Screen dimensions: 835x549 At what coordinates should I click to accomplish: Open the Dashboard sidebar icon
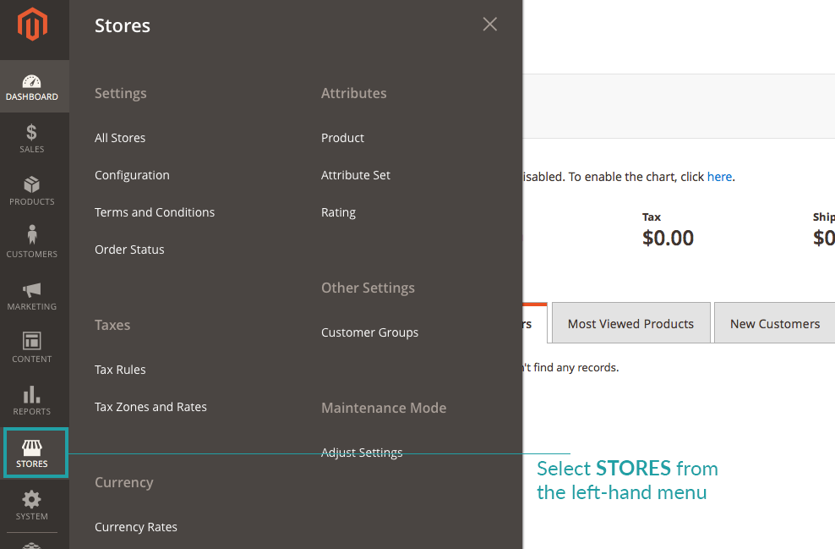[32, 83]
